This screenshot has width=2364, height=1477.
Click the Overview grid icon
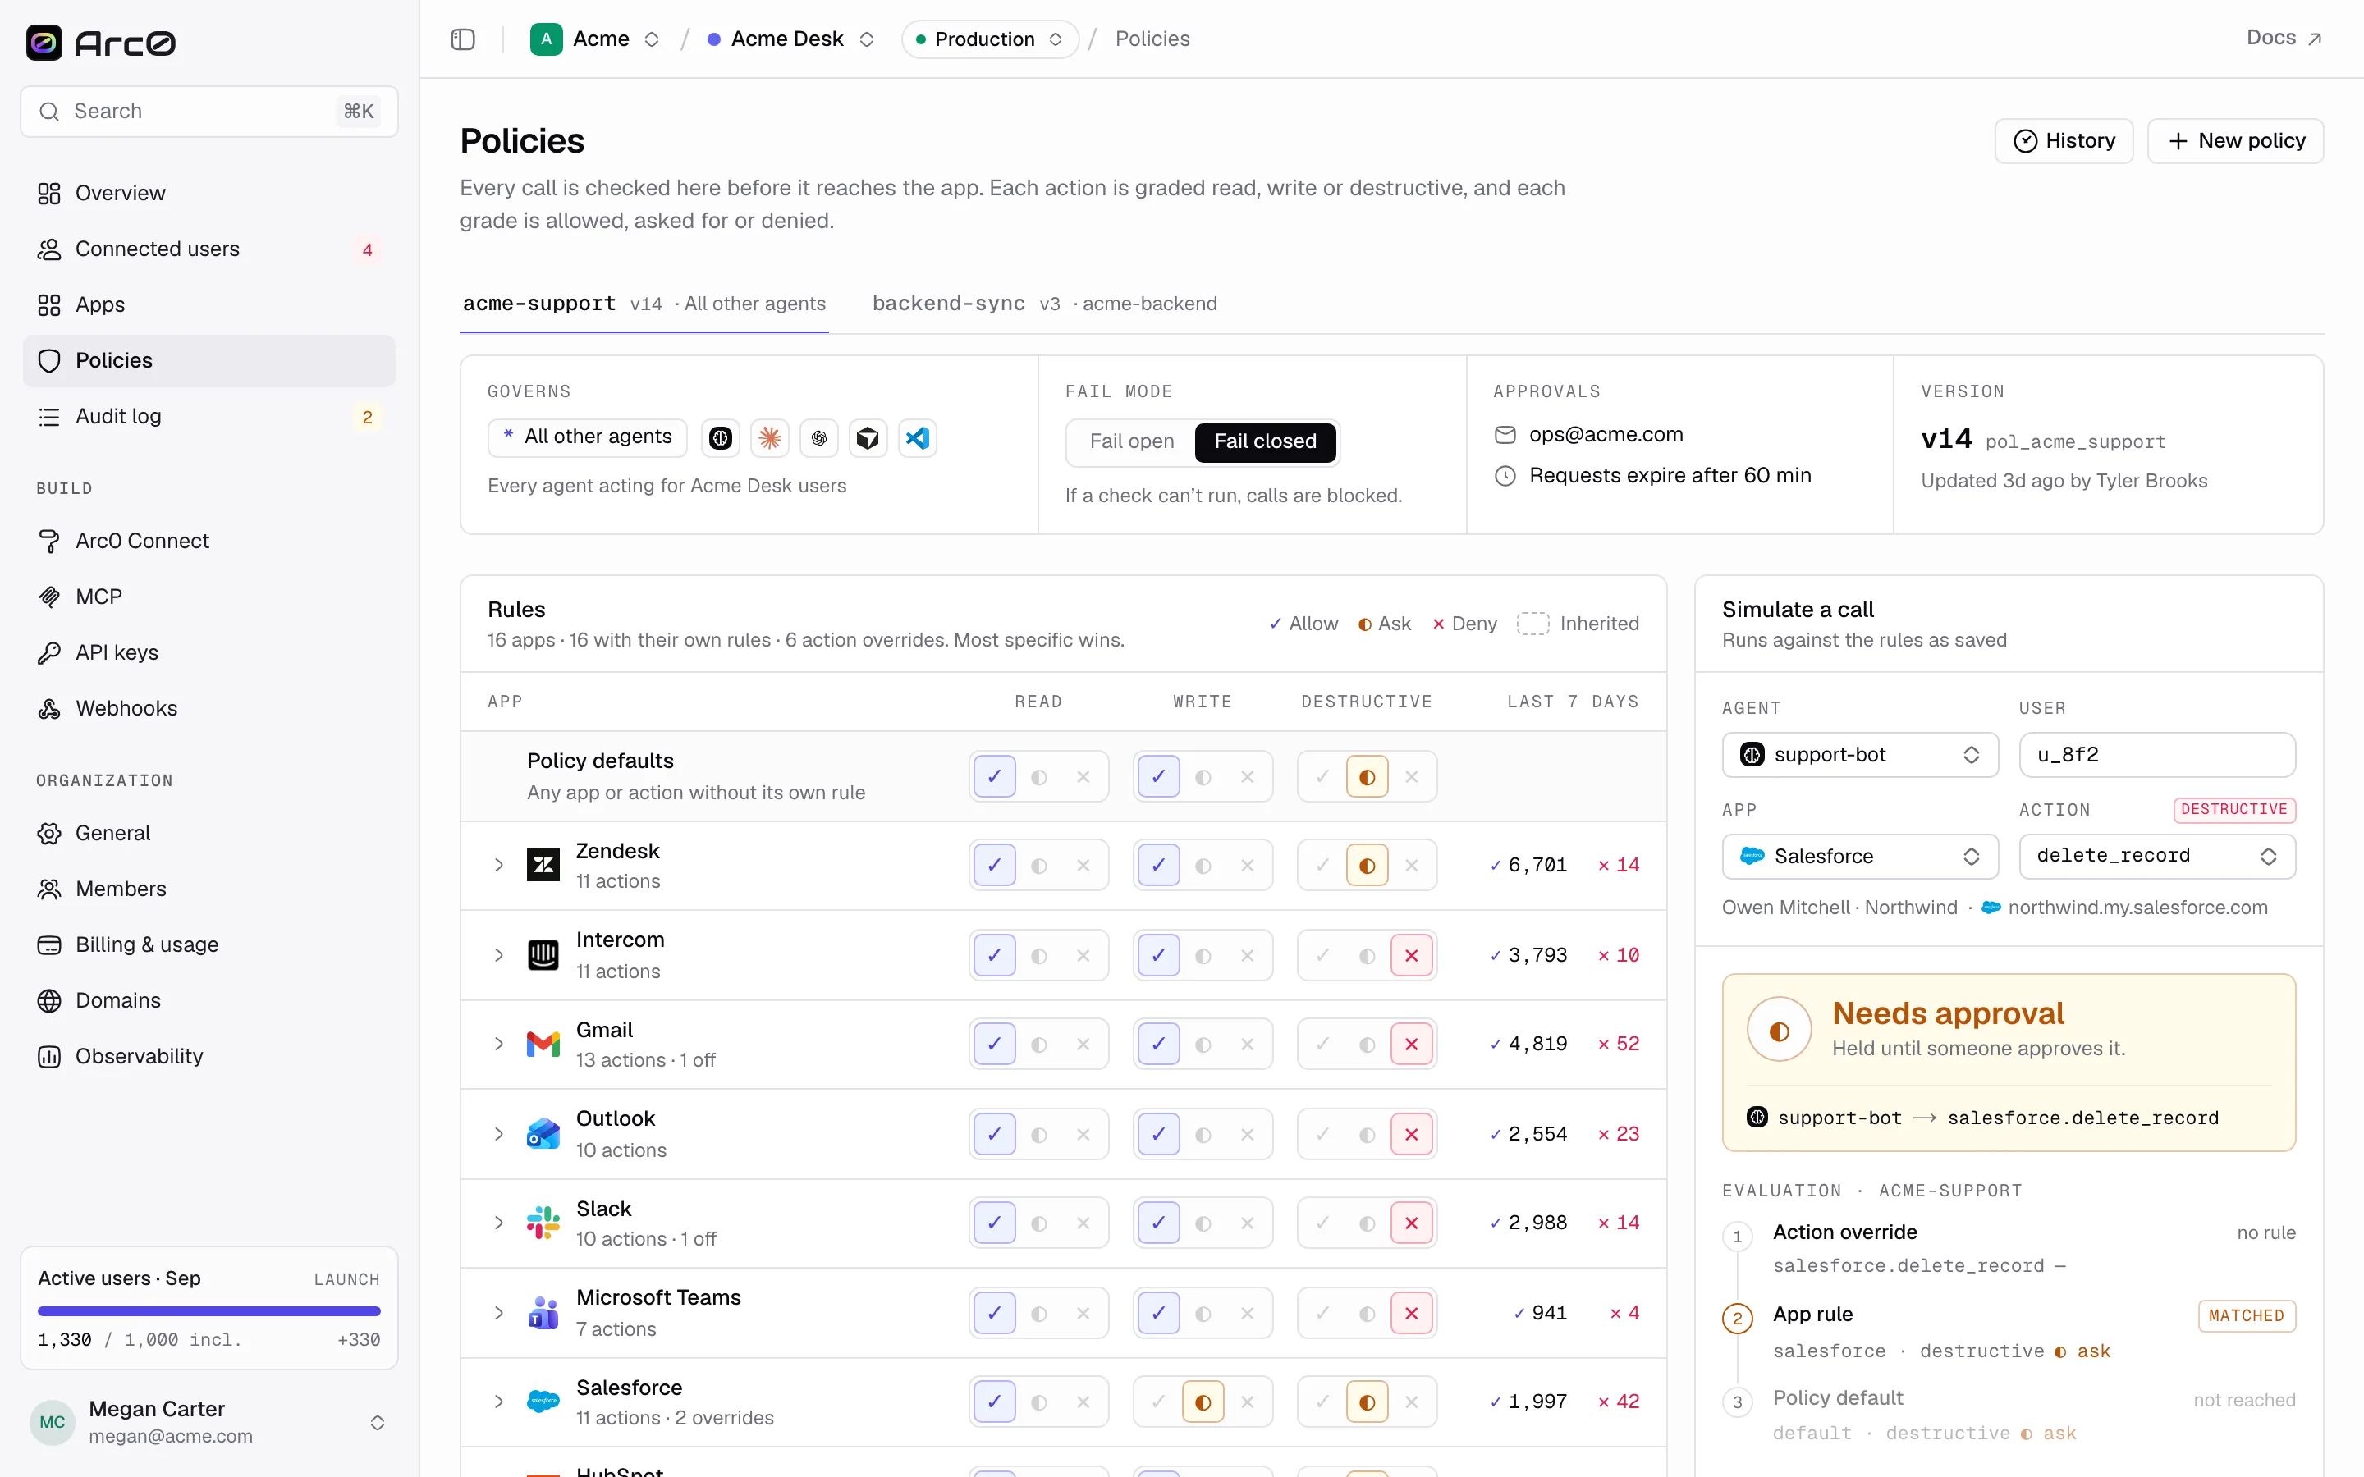click(x=49, y=194)
